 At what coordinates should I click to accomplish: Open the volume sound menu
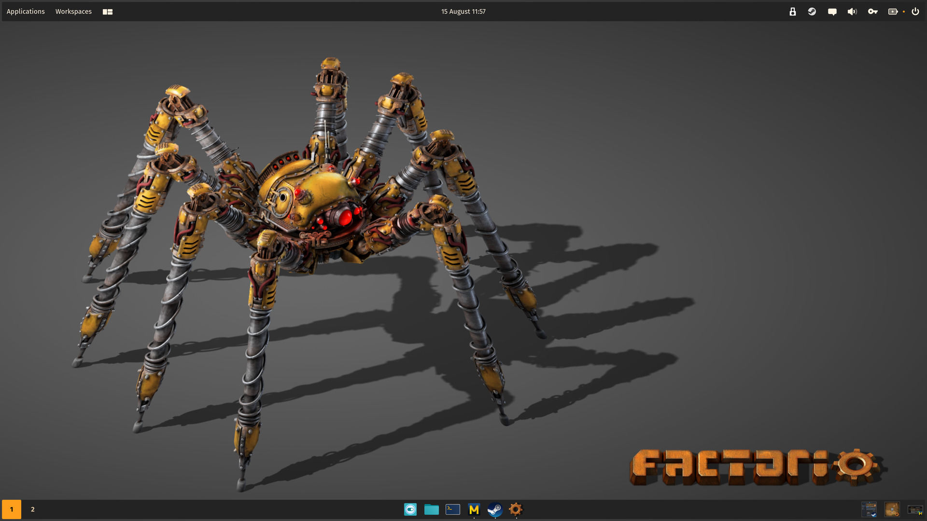(852, 12)
